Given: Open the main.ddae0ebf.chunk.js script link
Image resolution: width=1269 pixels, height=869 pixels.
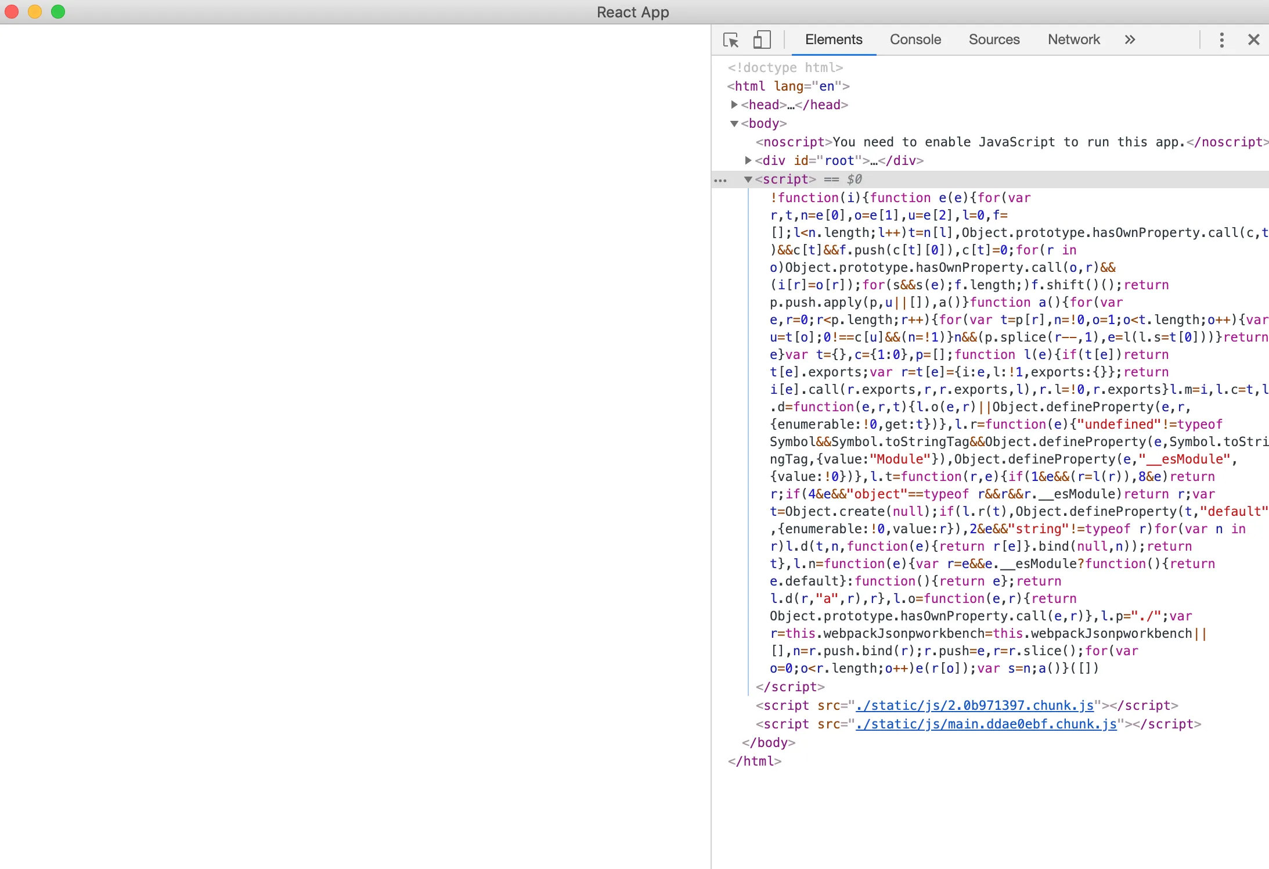Looking at the screenshot, I should (986, 724).
